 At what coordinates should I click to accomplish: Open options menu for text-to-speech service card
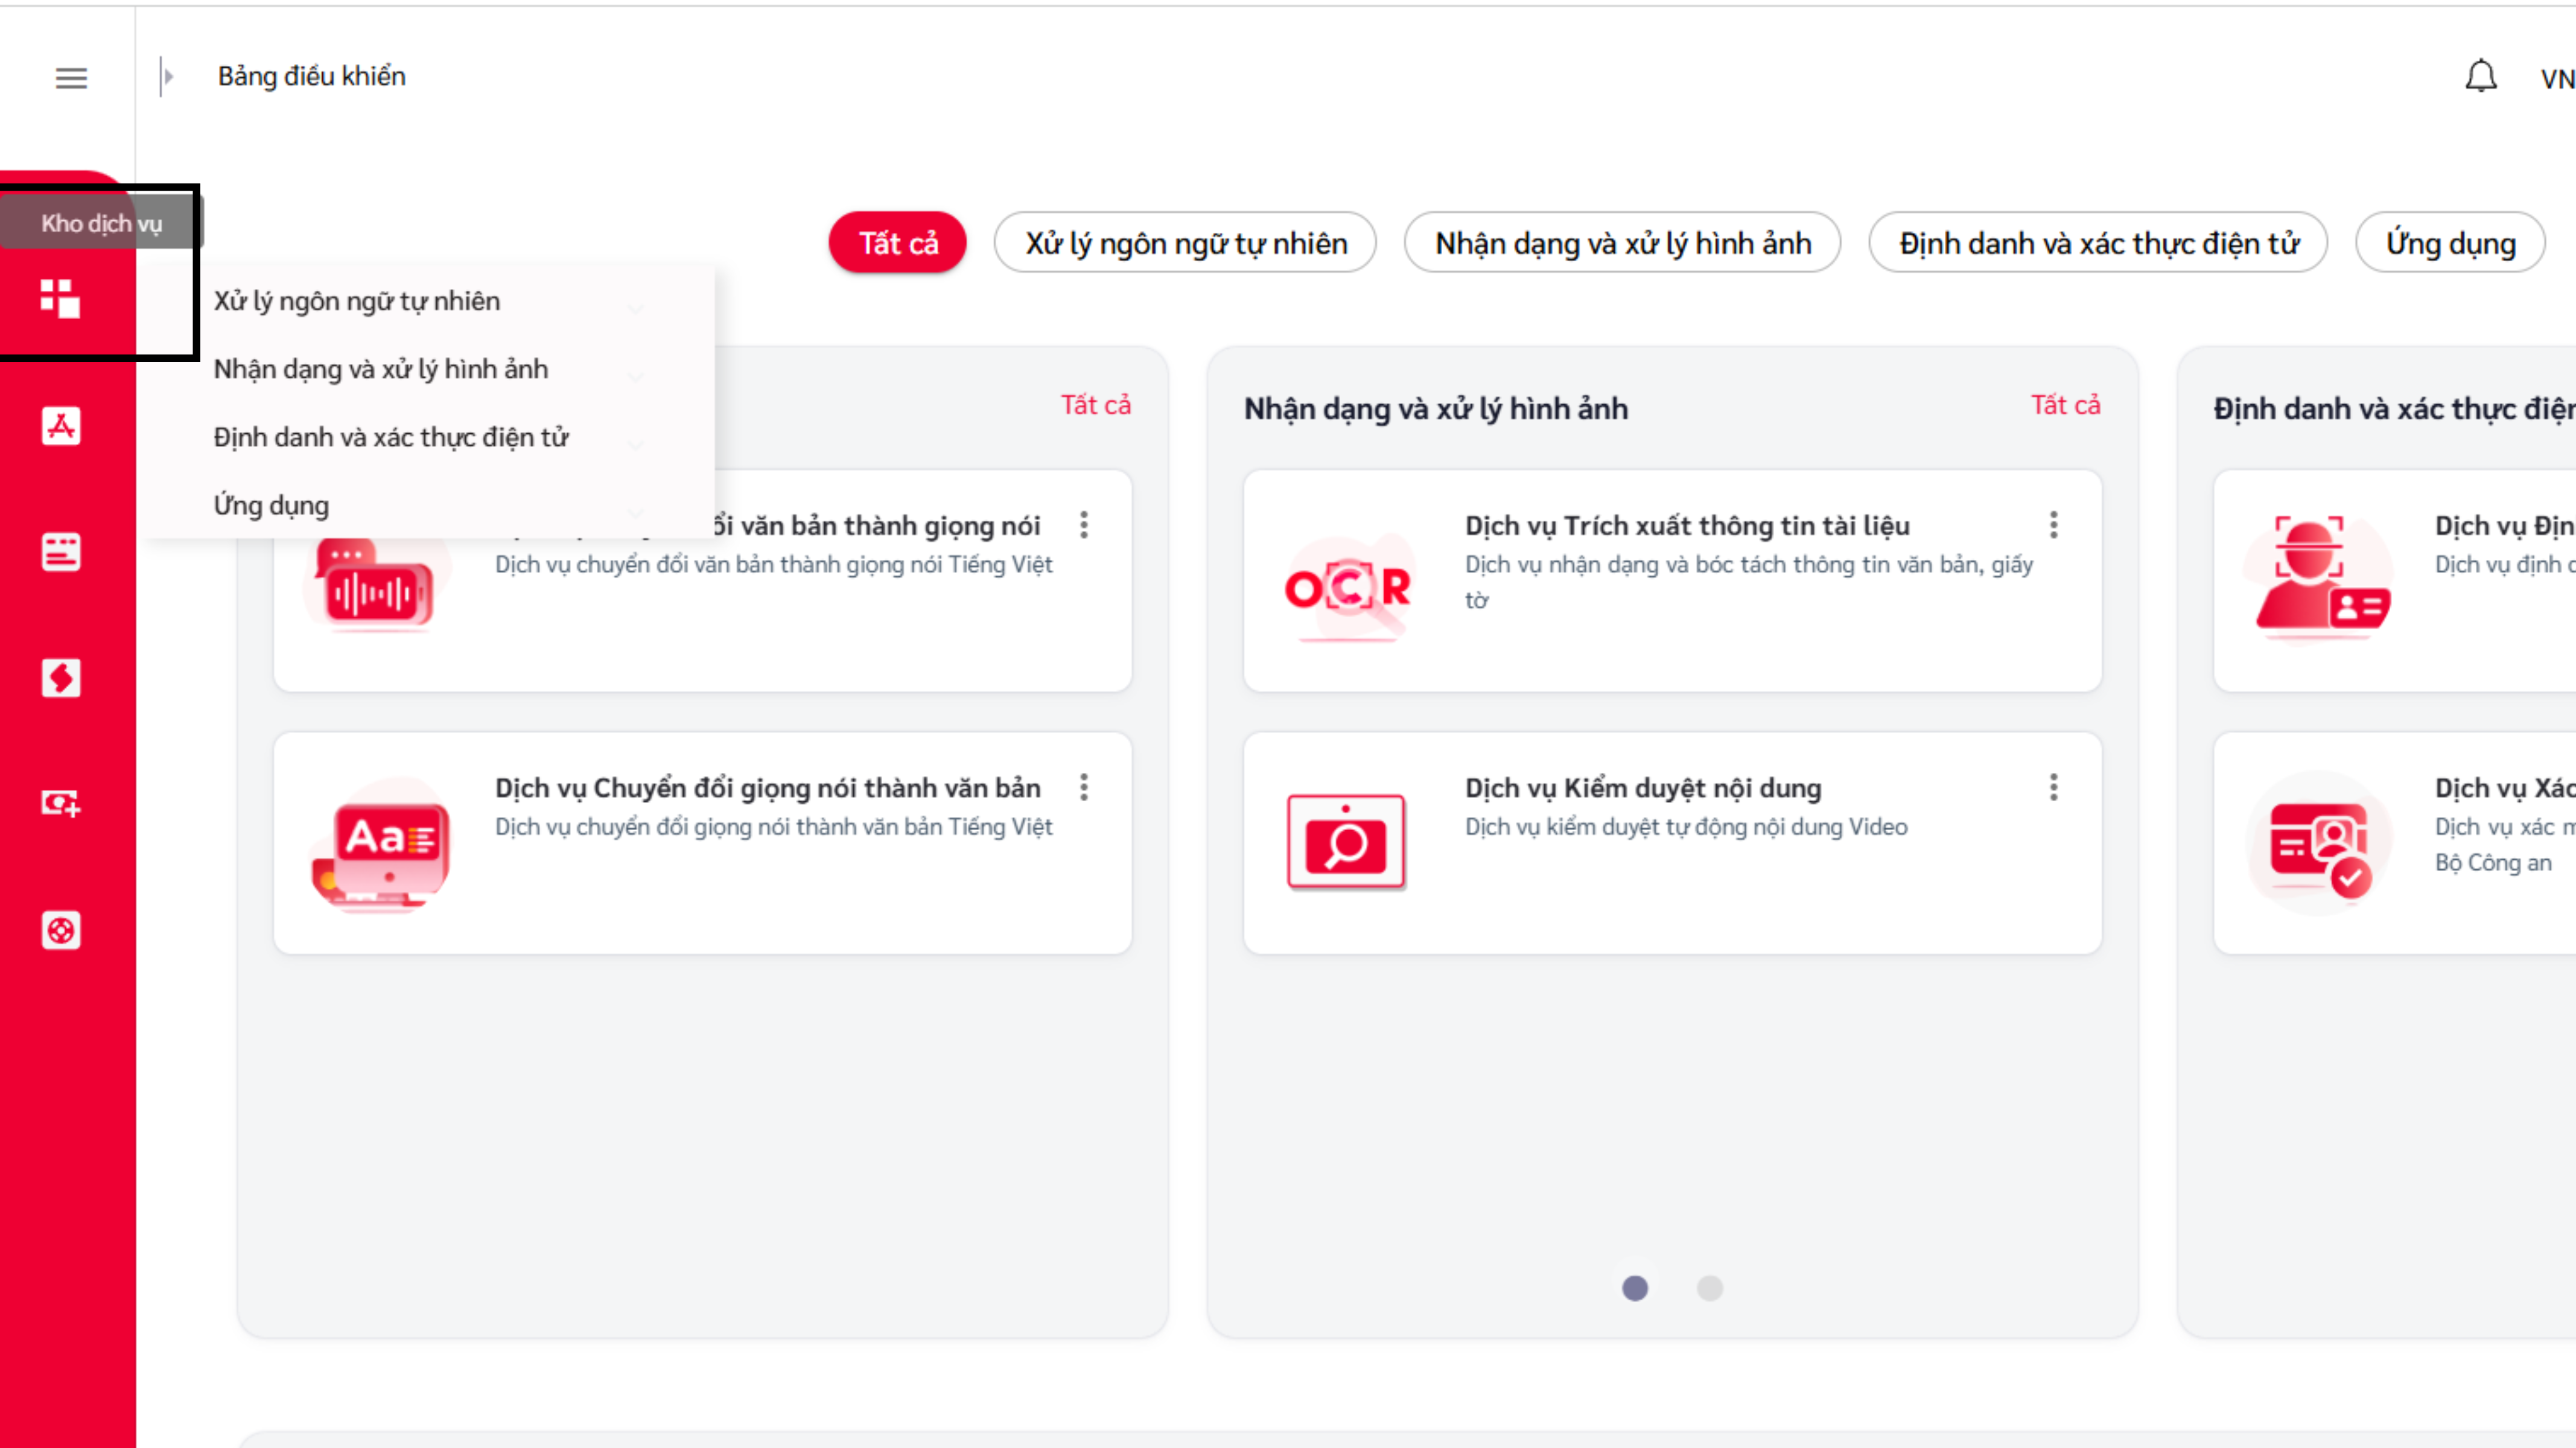tap(1084, 525)
